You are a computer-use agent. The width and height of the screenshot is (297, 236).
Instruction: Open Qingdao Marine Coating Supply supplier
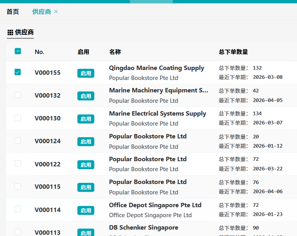[x=156, y=68]
